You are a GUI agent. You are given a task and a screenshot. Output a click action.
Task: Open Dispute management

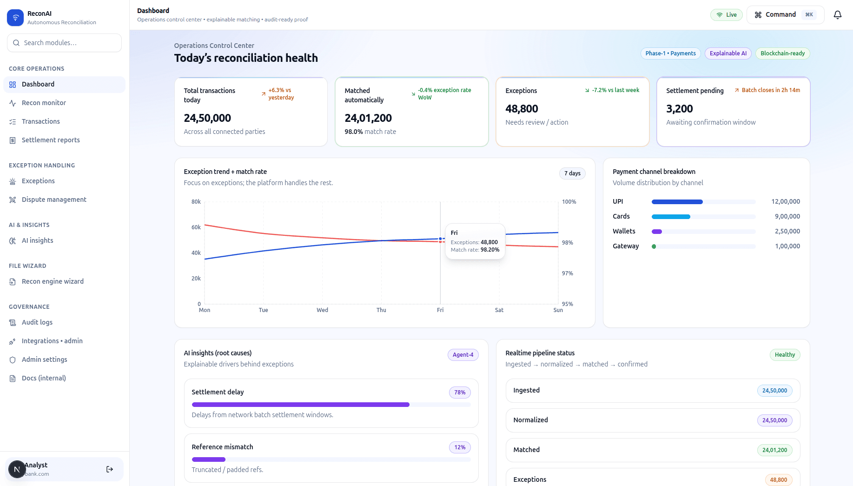coord(64,200)
